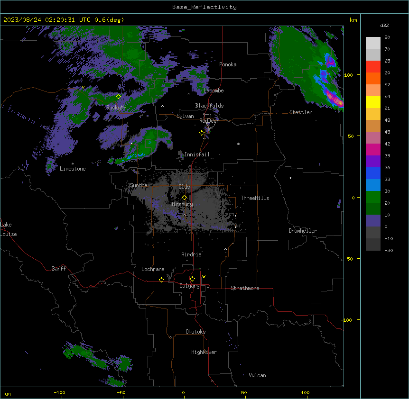Click the yellow V marker northwest of RockyMH
The height and width of the screenshot is (399, 409).
(83, 87)
